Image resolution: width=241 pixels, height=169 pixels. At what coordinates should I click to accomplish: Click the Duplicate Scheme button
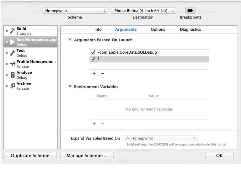(x=30, y=156)
